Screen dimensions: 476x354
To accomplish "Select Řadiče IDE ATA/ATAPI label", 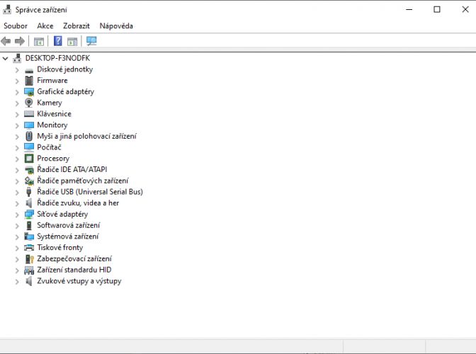I will pos(72,169).
